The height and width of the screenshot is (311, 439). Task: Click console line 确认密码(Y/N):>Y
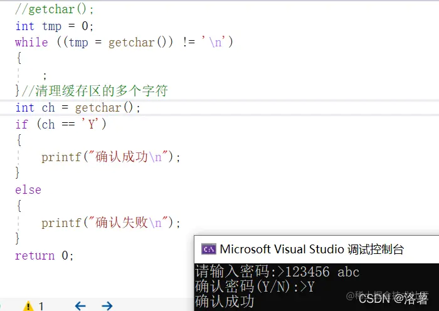click(x=255, y=287)
